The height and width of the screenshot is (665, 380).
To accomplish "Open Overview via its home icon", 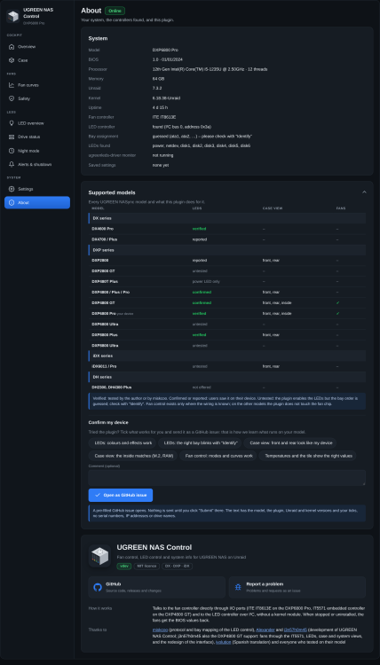I will (x=12, y=47).
